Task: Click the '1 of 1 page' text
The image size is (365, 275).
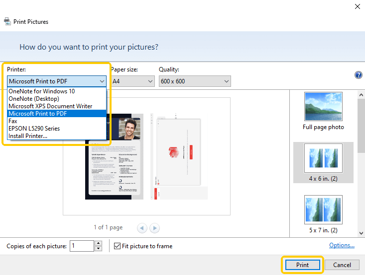Action: [x=108, y=227]
